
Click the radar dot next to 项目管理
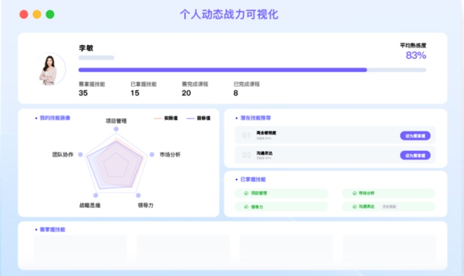point(116,129)
